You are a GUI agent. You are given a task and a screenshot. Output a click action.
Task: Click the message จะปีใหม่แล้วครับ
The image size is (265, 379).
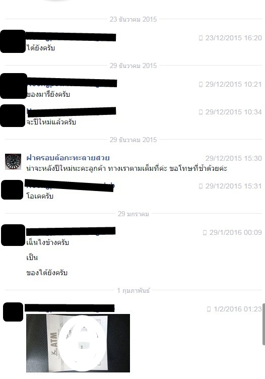pos(51,122)
